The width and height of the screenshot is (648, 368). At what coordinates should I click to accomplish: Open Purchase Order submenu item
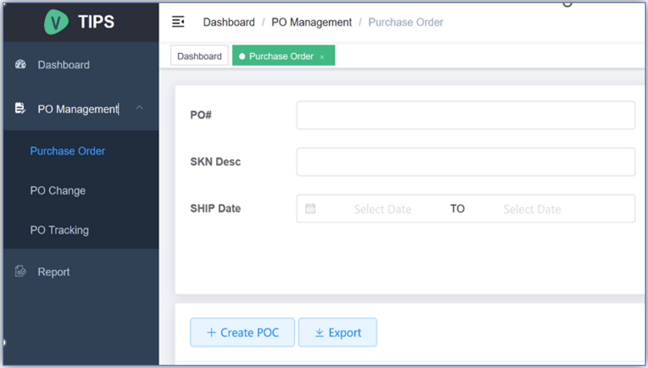[68, 151]
